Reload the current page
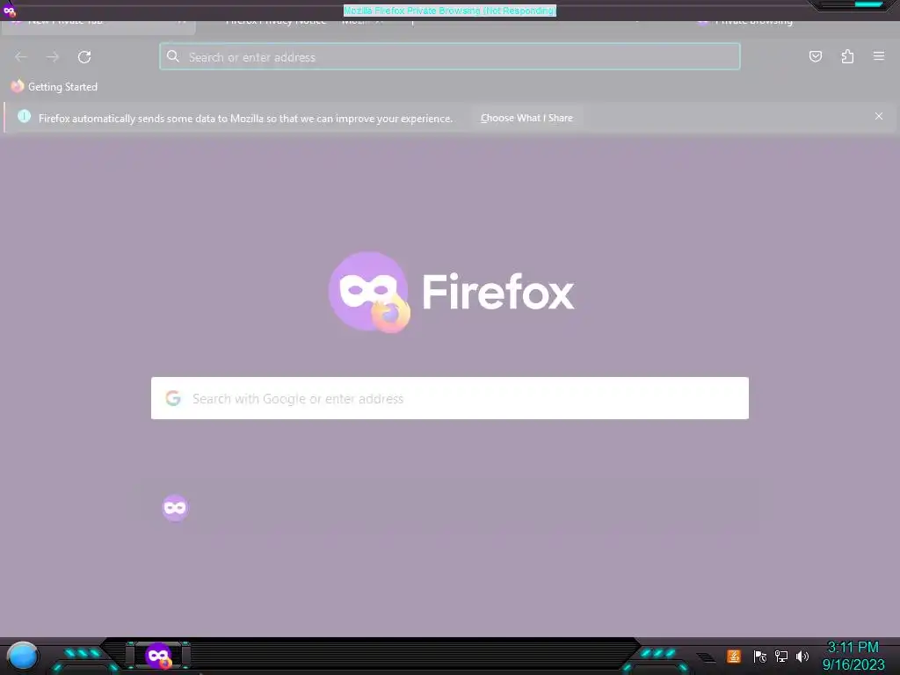Screen dimensions: 900x675 tap(84, 57)
